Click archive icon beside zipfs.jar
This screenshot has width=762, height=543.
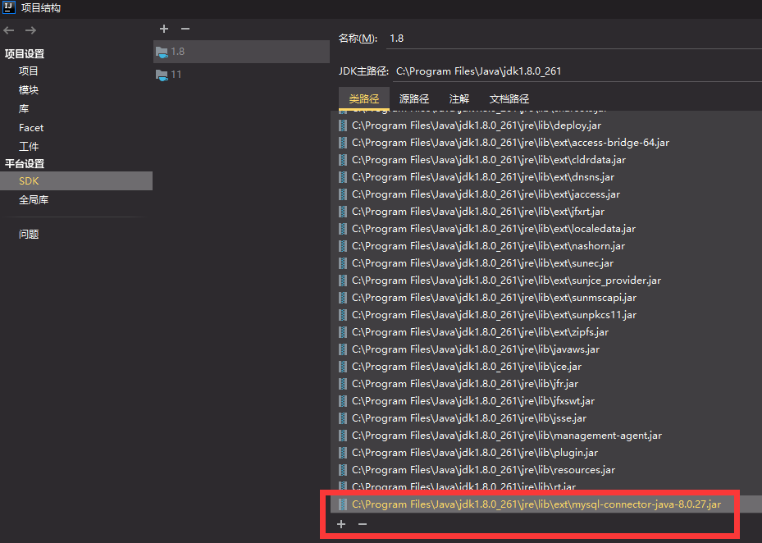tap(343, 332)
